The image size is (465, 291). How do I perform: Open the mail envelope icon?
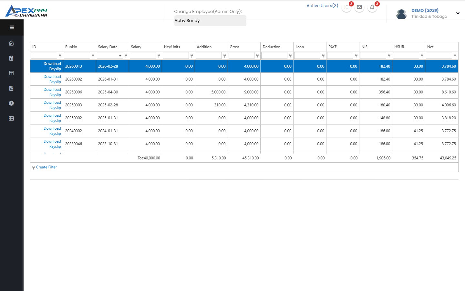coord(359,7)
